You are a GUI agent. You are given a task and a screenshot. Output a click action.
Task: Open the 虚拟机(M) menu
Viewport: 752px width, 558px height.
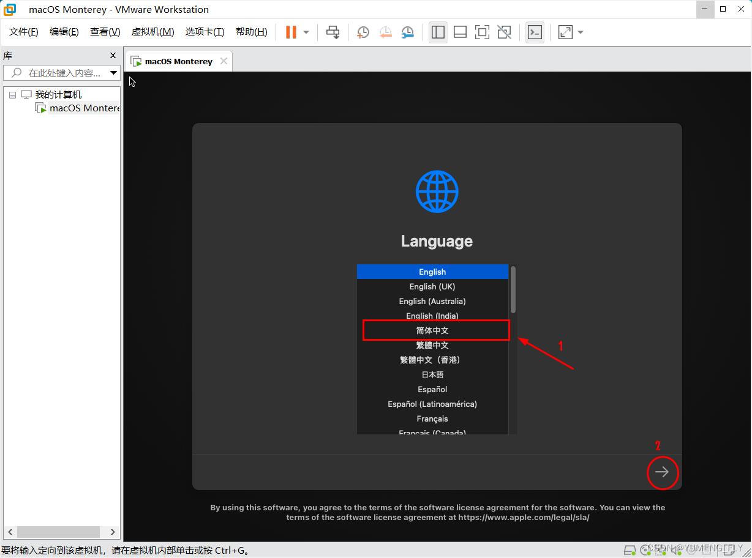152,32
